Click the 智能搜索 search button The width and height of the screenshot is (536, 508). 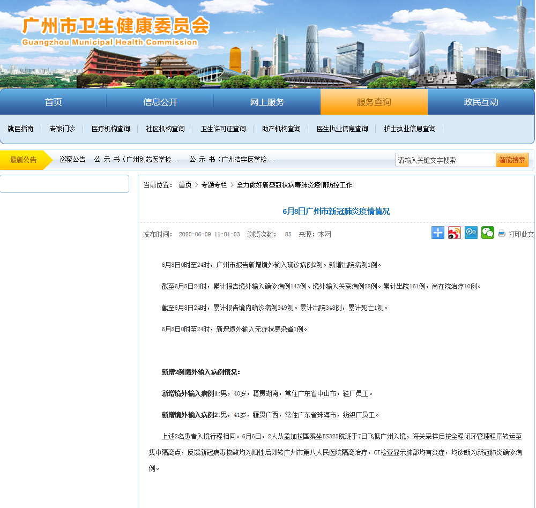click(512, 160)
